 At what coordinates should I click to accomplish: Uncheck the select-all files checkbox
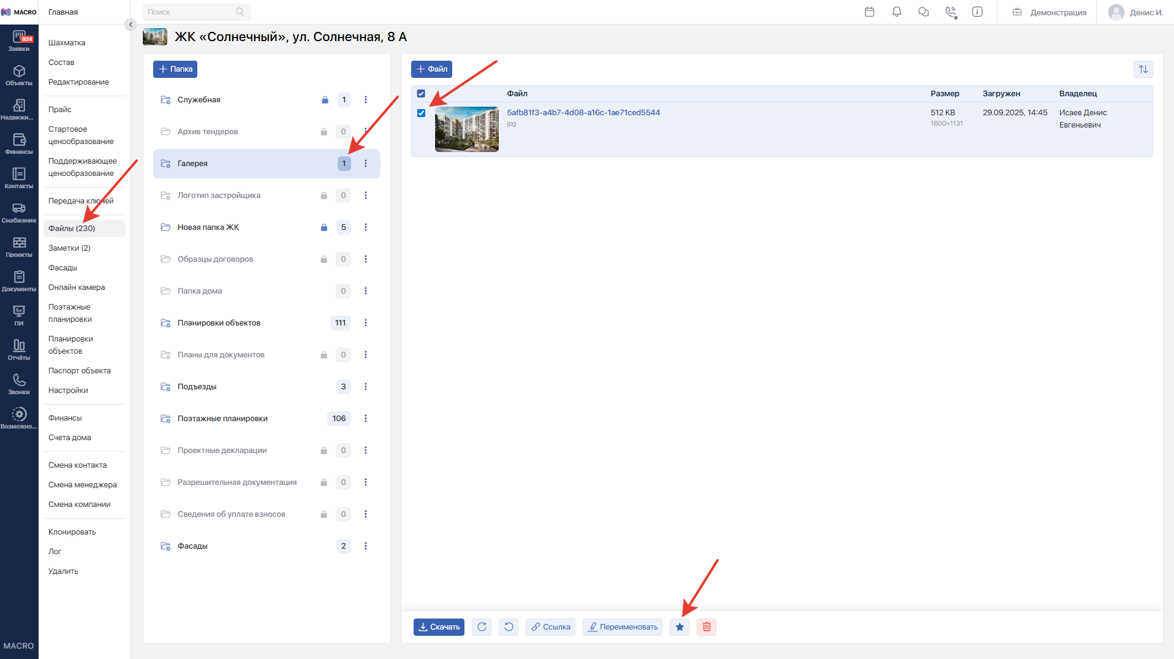421,94
